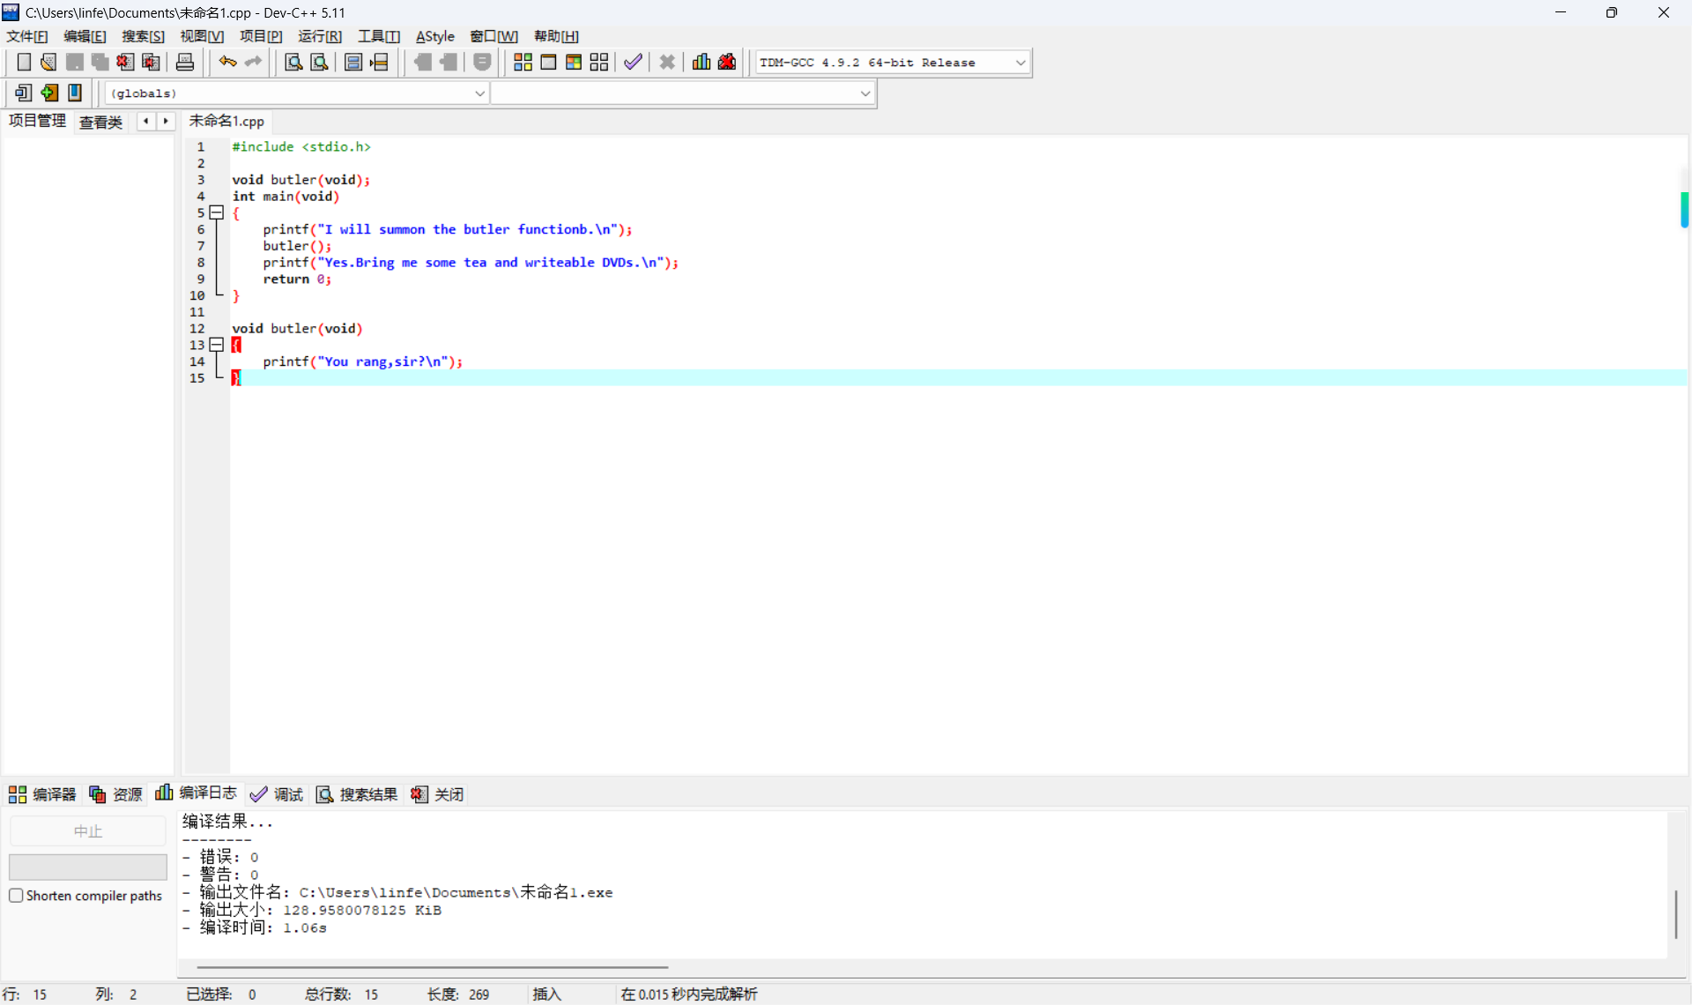Click the 关闭 button in bottom panel
The width and height of the screenshot is (1692, 1005).
pos(438,794)
